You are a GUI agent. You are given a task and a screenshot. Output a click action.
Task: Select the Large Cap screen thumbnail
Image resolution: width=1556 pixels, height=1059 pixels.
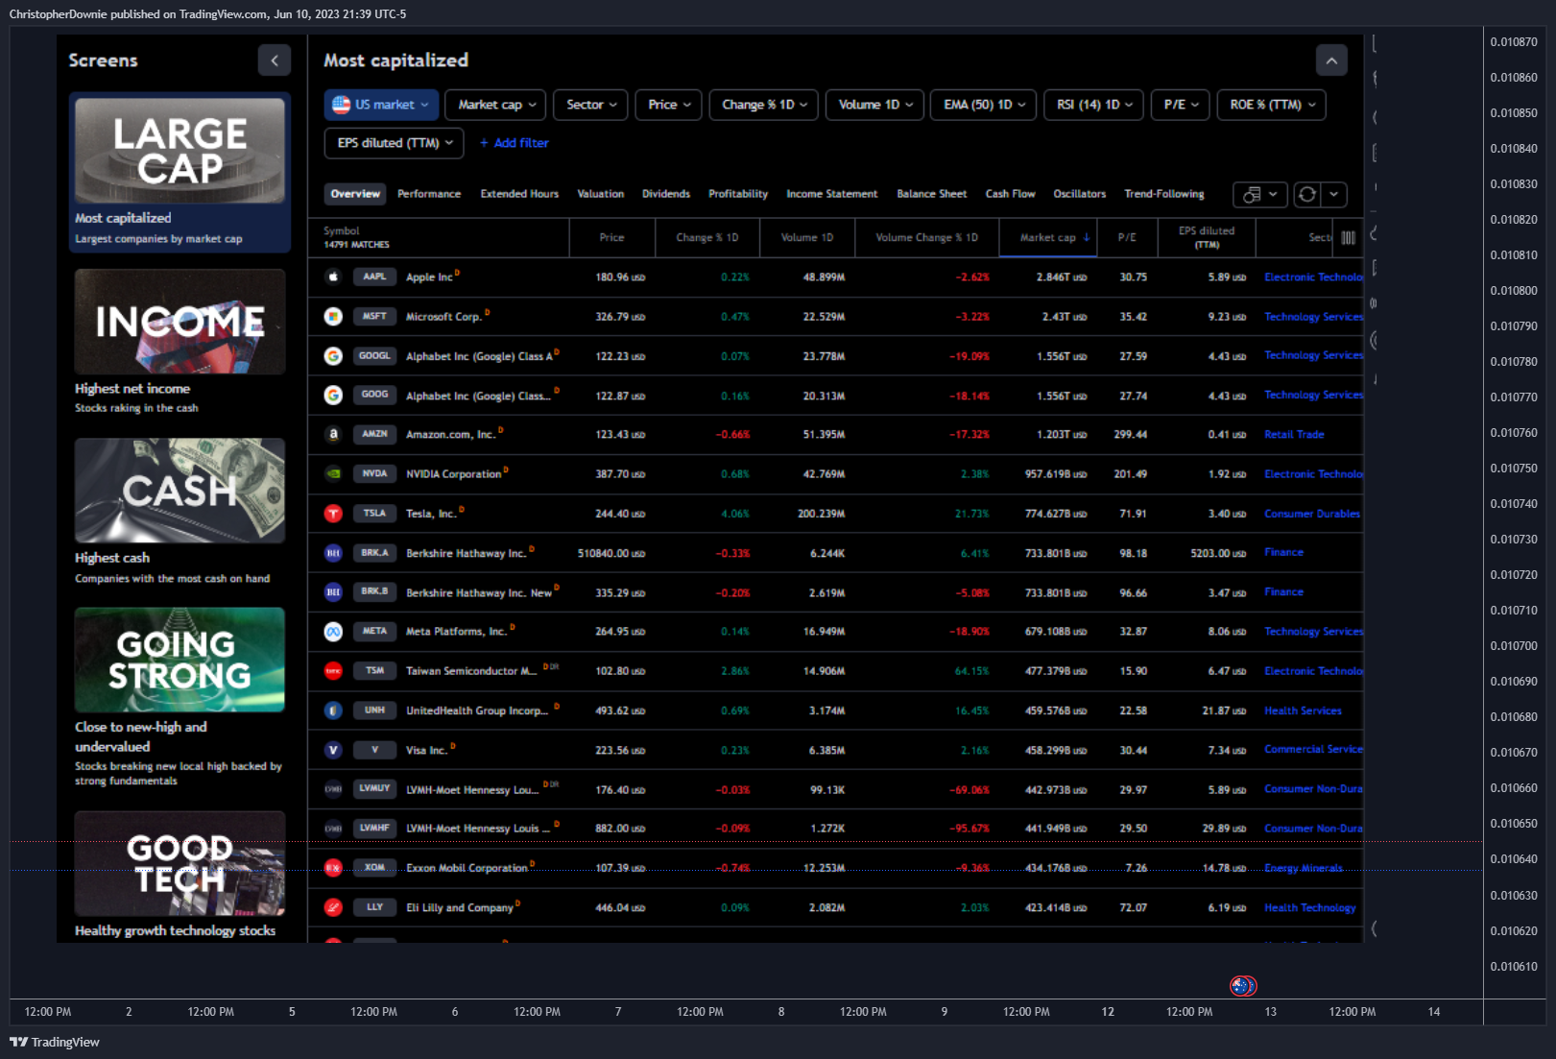pyautogui.click(x=180, y=151)
